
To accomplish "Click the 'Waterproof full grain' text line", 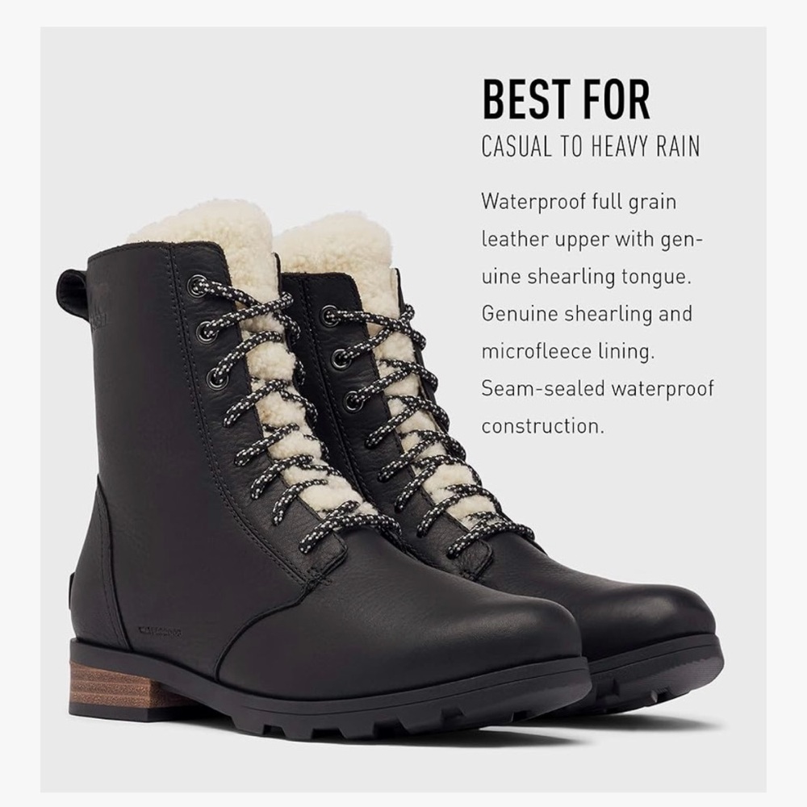I will (579, 202).
